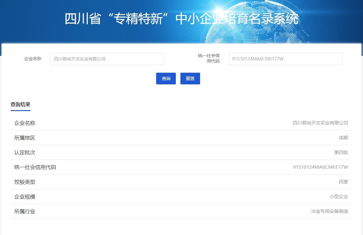Click the credit code value in the results list
The height and width of the screenshot is (235, 363).
320,167
